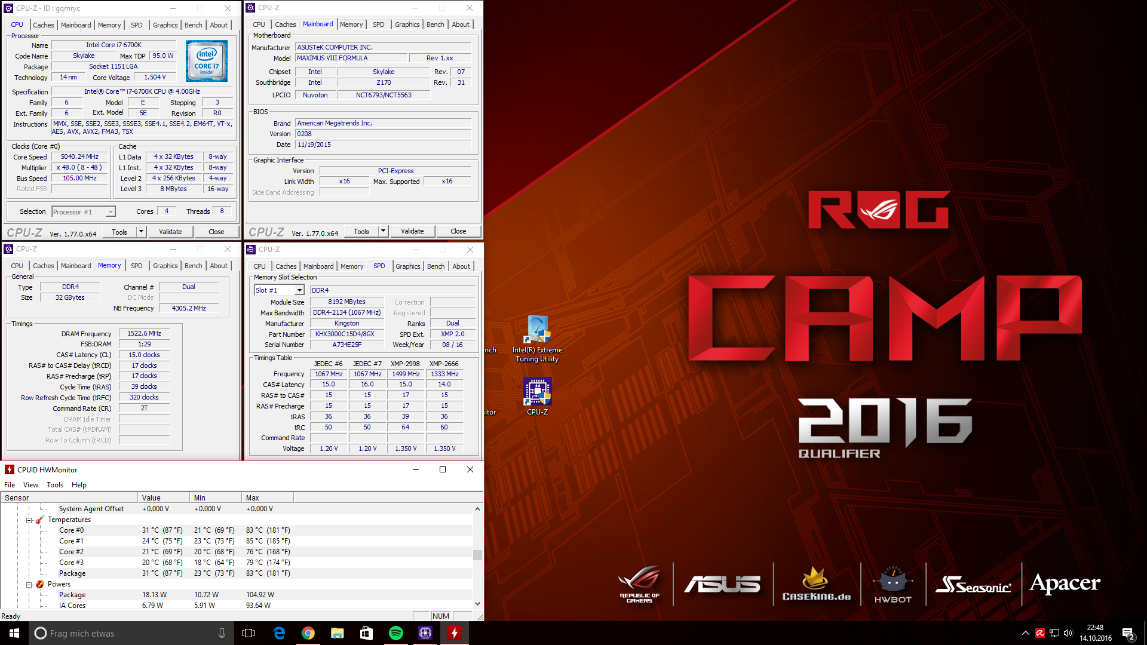Select the System Agent Offset row
This screenshot has width=1147, height=645.
tap(237, 509)
